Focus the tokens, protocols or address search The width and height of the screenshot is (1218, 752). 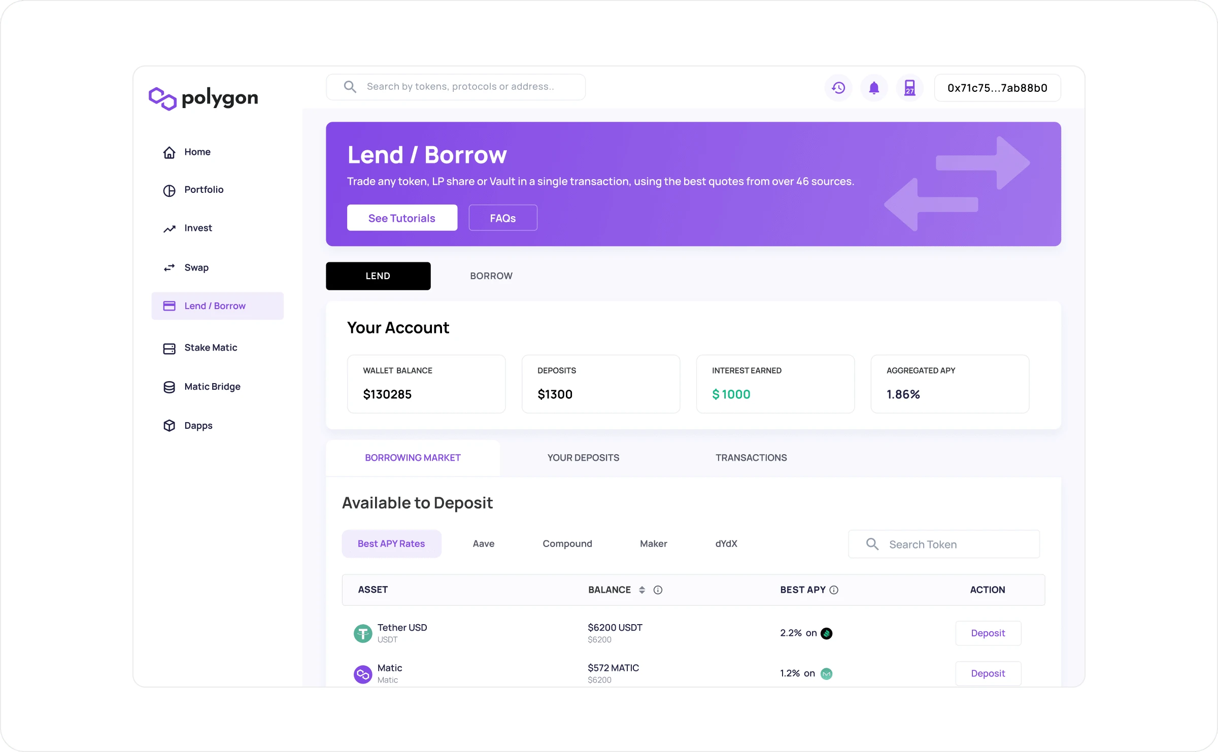[456, 87]
